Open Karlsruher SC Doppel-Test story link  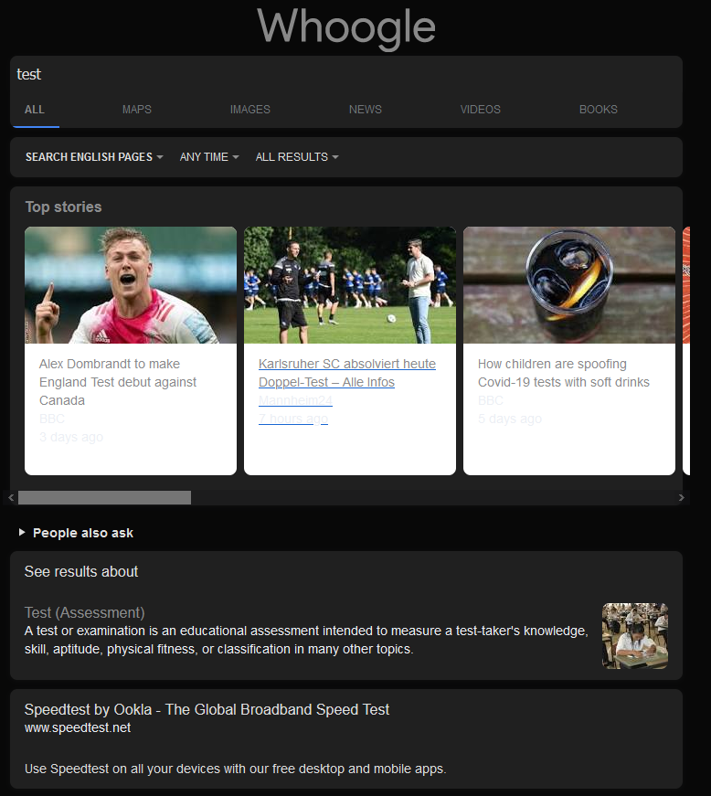[x=347, y=373]
